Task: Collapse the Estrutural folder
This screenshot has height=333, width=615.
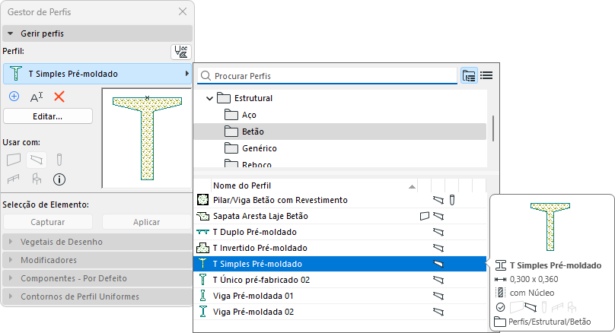Action: point(209,98)
